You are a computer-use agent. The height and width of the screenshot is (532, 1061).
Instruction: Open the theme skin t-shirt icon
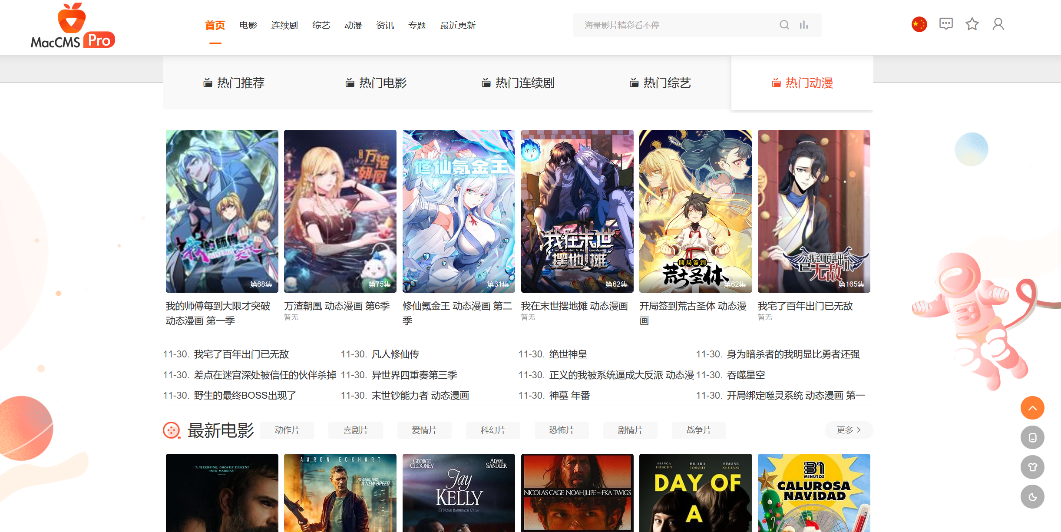[x=1032, y=467]
